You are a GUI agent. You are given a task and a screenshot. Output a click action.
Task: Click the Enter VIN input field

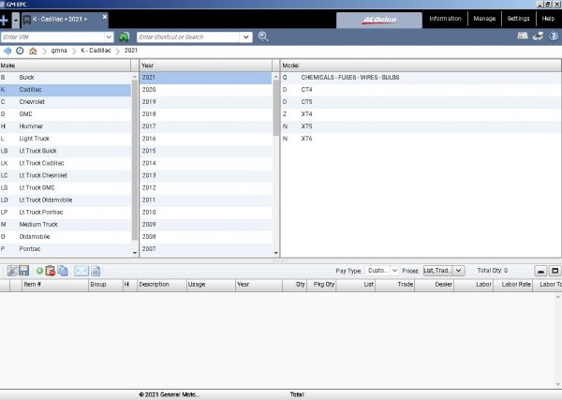pos(52,37)
